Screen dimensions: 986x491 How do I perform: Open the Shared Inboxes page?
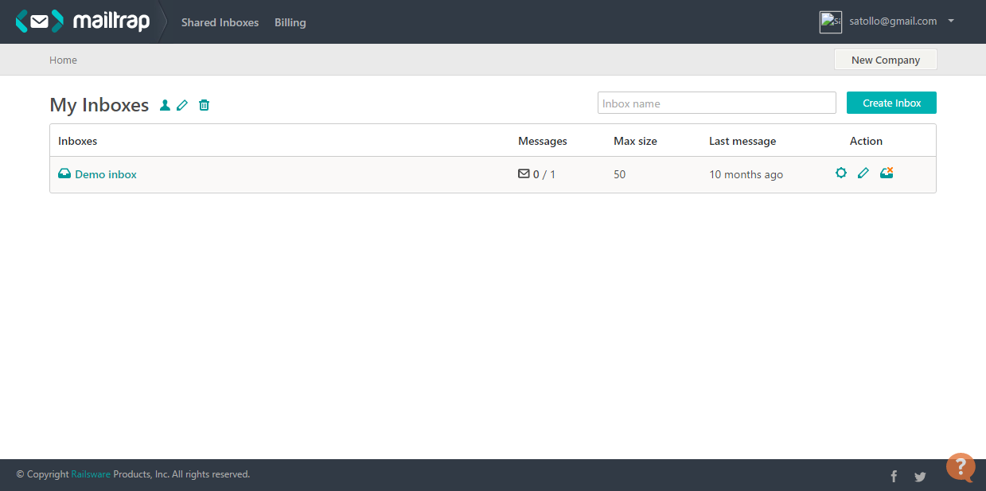220,22
